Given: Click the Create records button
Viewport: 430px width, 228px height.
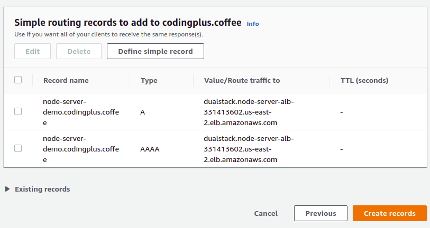Looking at the screenshot, I should pos(390,213).
